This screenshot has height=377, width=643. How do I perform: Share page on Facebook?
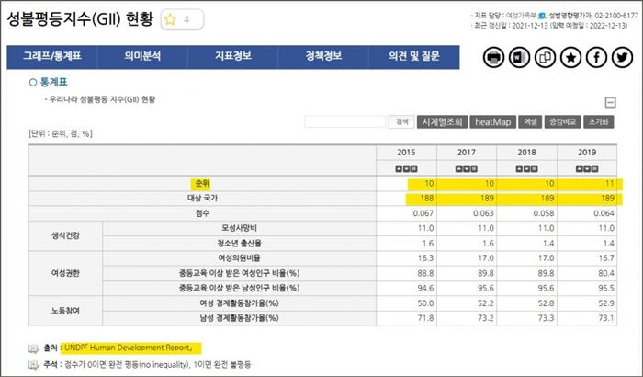(x=596, y=58)
